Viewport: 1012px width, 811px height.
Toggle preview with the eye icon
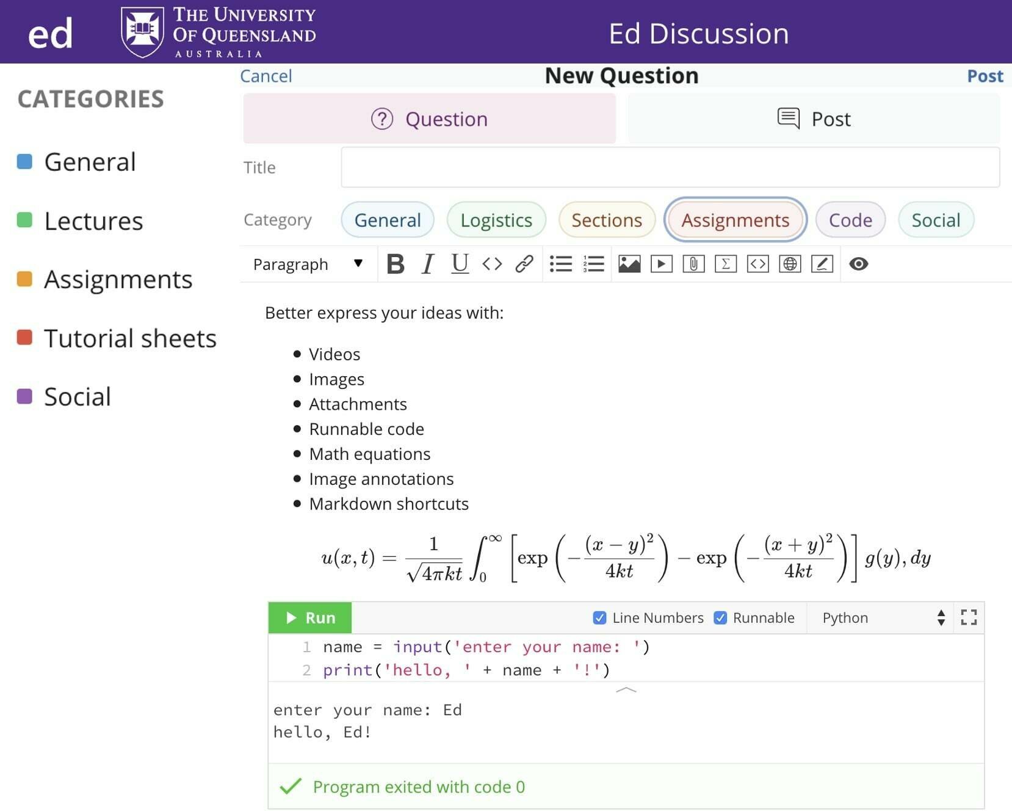click(x=859, y=264)
